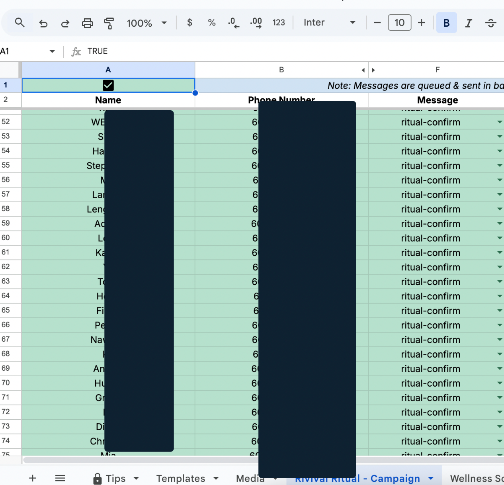Open the message dropdown in row 61
The image size is (504, 485).
pos(500,253)
